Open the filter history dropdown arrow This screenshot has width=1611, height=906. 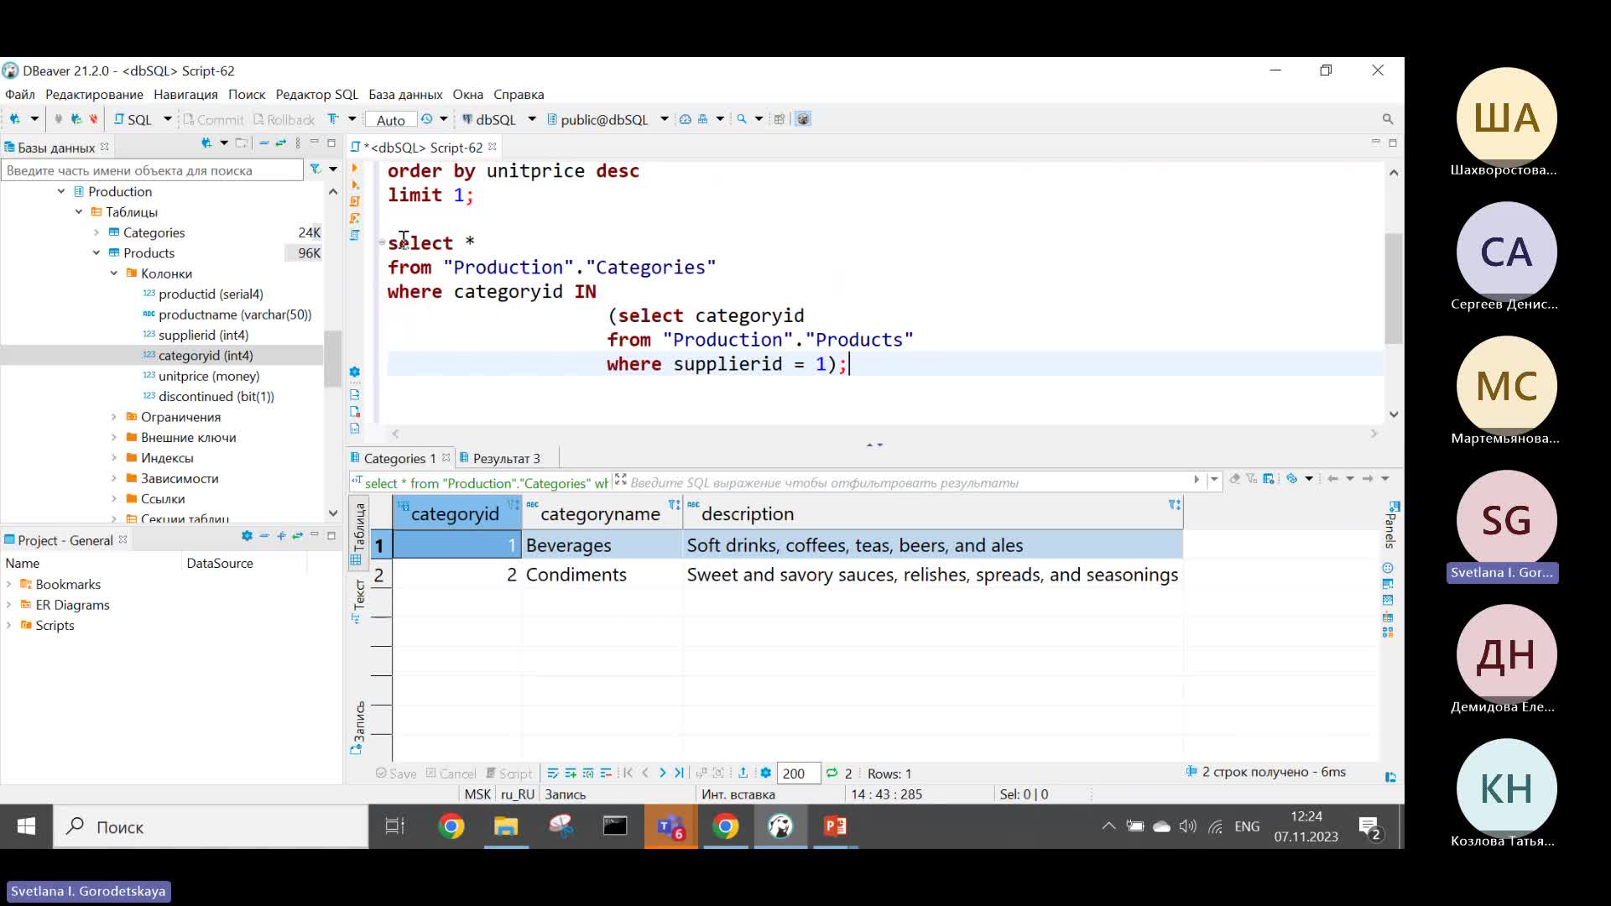tap(1214, 479)
